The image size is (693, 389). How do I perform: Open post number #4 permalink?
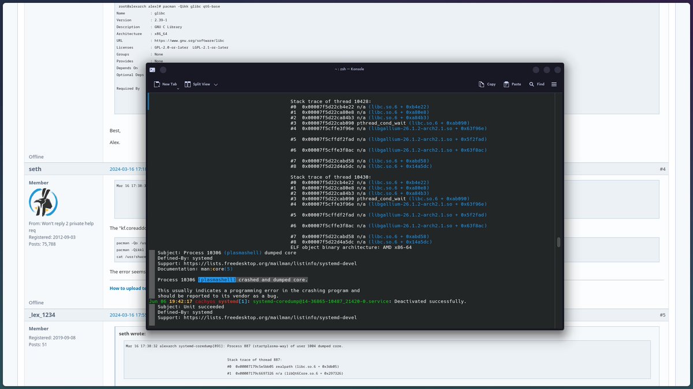pyautogui.click(x=662, y=169)
